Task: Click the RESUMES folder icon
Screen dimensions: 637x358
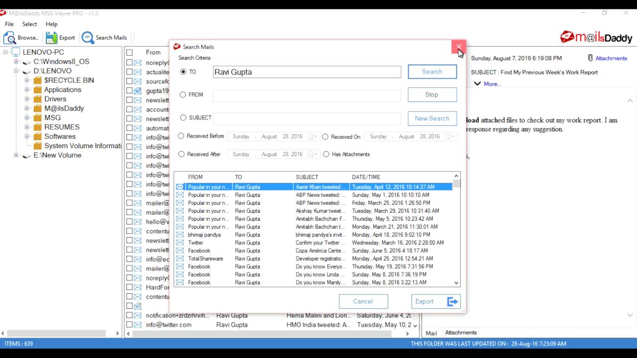Action: [x=37, y=127]
